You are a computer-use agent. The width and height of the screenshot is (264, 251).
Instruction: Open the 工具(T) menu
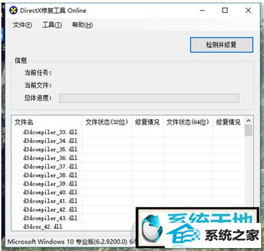52,25
